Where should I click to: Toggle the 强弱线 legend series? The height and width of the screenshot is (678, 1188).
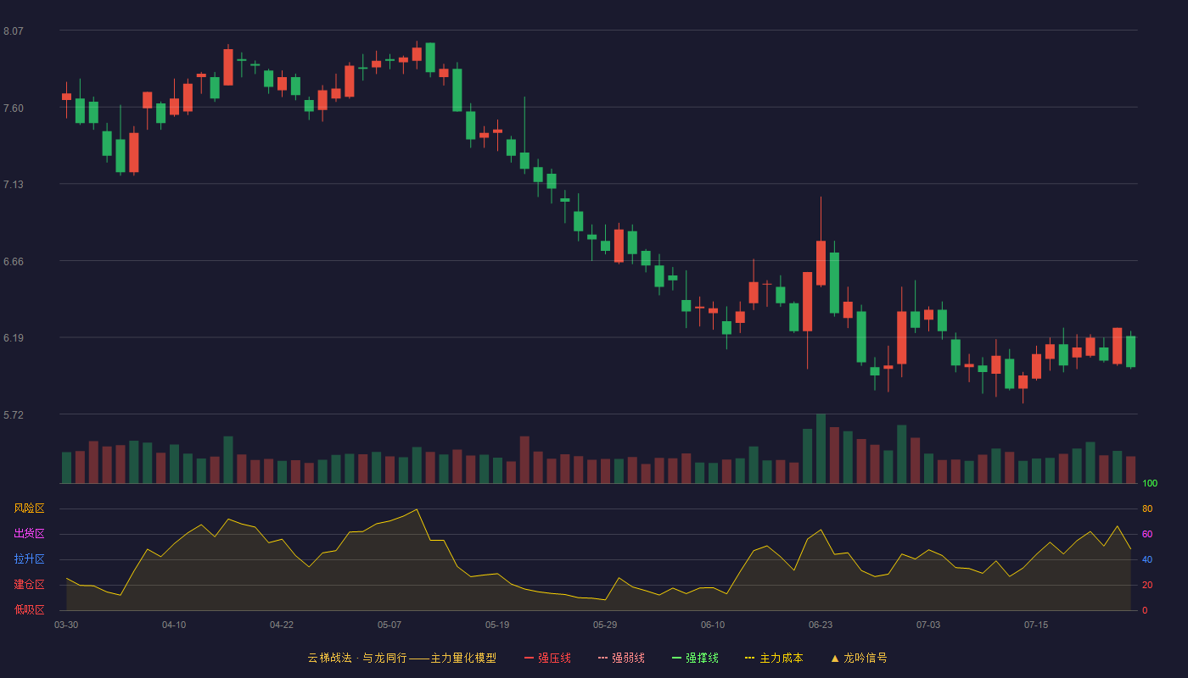pos(621,658)
